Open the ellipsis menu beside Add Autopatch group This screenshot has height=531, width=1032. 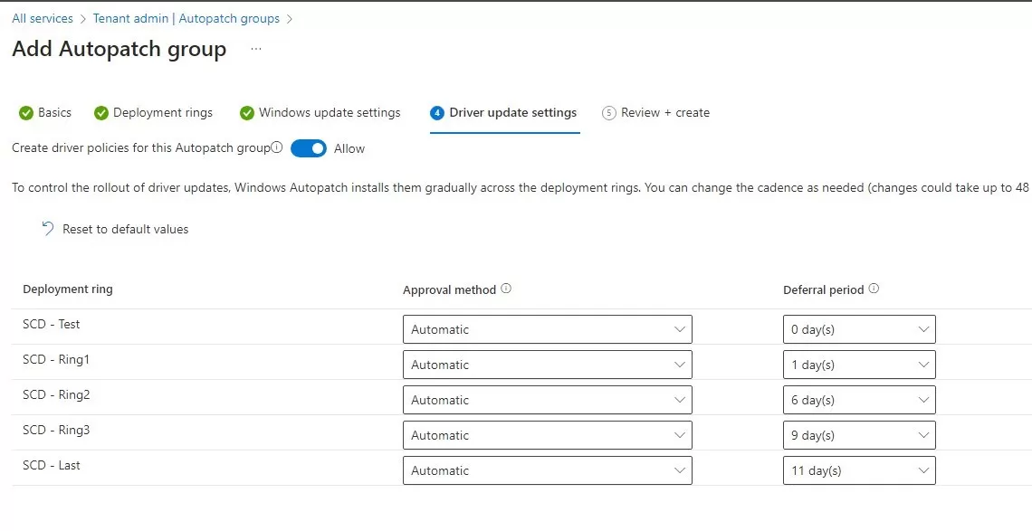pyautogui.click(x=256, y=50)
